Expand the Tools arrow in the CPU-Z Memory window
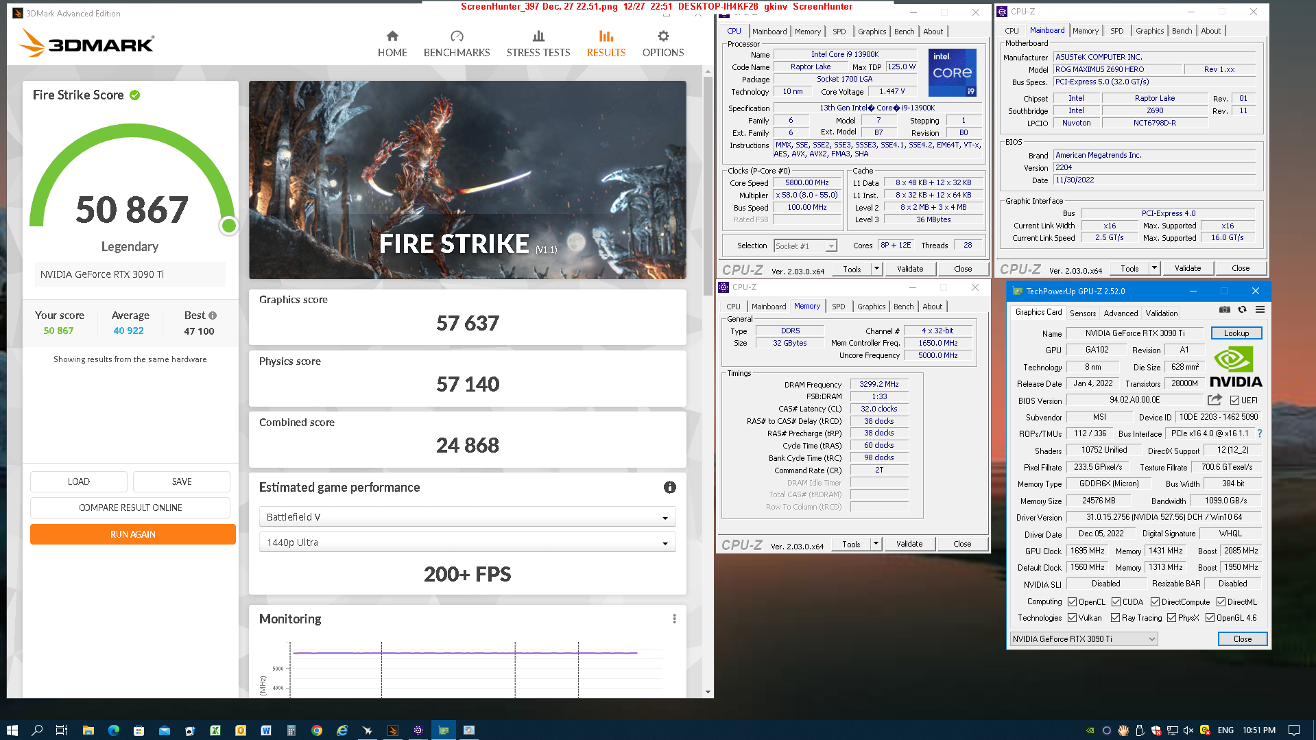The image size is (1316, 740). click(876, 544)
